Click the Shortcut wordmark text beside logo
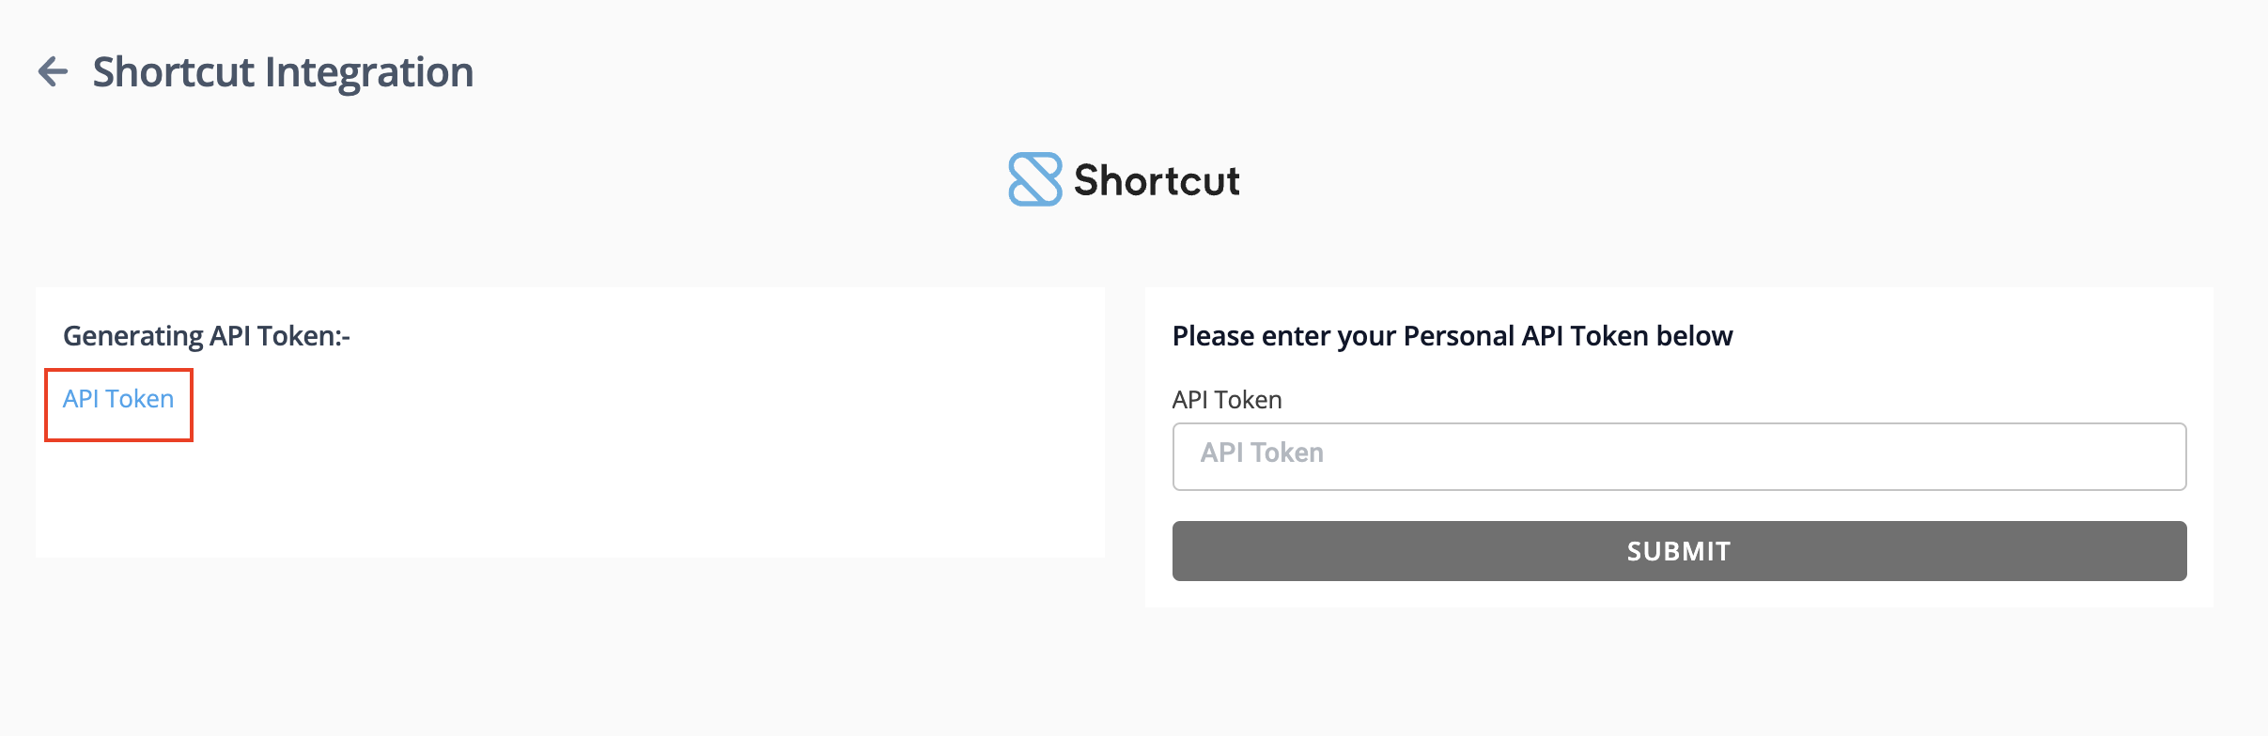The height and width of the screenshot is (736, 2268). point(1157,180)
